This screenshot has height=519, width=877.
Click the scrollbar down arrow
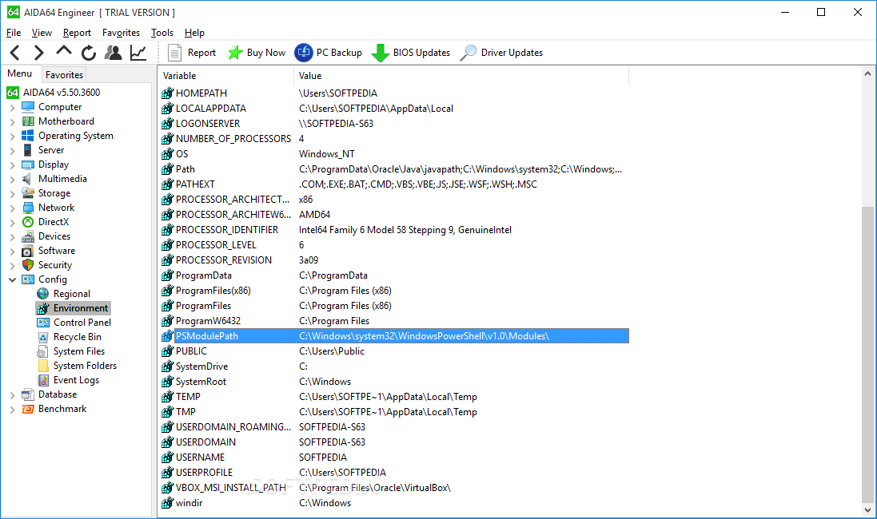point(867,509)
